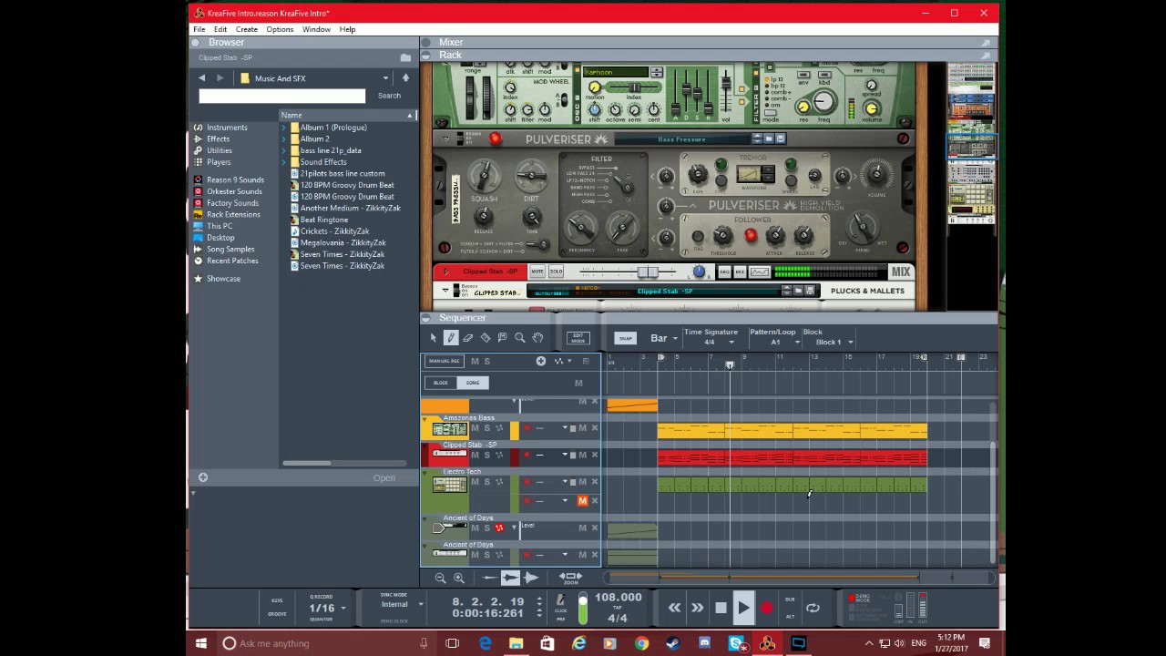Screen dimensions: 1166x656
Task: Open the Options menu
Action: (280, 29)
